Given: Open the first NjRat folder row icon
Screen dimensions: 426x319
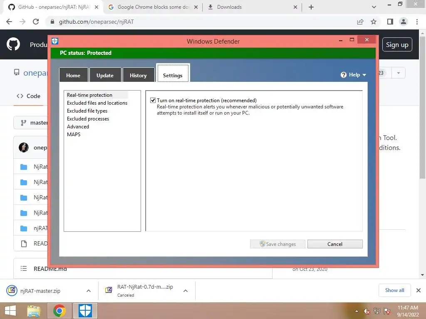Looking at the screenshot, I should pyautogui.click(x=24, y=167).
